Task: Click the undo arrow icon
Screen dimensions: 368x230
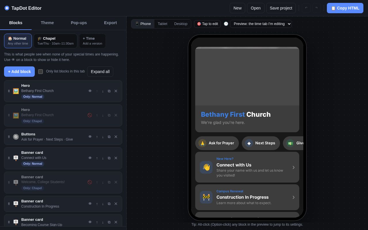Action: point(306,8)
